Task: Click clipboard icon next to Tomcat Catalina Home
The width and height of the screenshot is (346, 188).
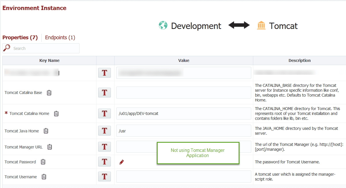Action: point(56,113)
